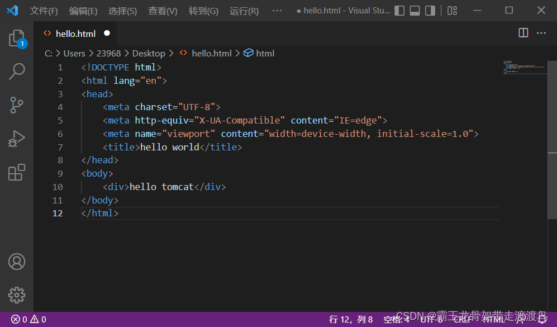Split the editor to the right
Viewport: 557px width, 327px height.
tap(523, 32)
